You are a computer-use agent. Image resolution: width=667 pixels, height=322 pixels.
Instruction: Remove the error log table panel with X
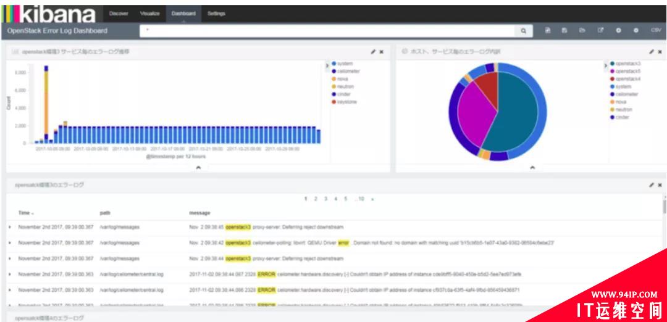(660, 185)
